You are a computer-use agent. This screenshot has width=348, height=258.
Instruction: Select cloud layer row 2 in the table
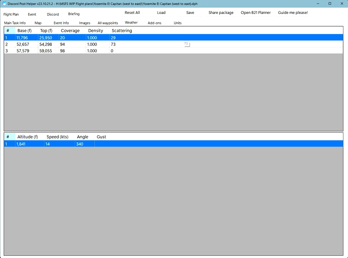(x=65, y=44)
